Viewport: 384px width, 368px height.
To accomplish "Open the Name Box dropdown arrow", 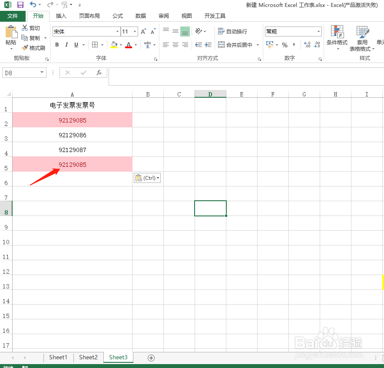I will coord(42,72).
